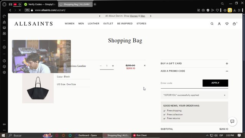Open the STORES navigation item
This screenshot has height=138, width=245.
coord(141,24)
